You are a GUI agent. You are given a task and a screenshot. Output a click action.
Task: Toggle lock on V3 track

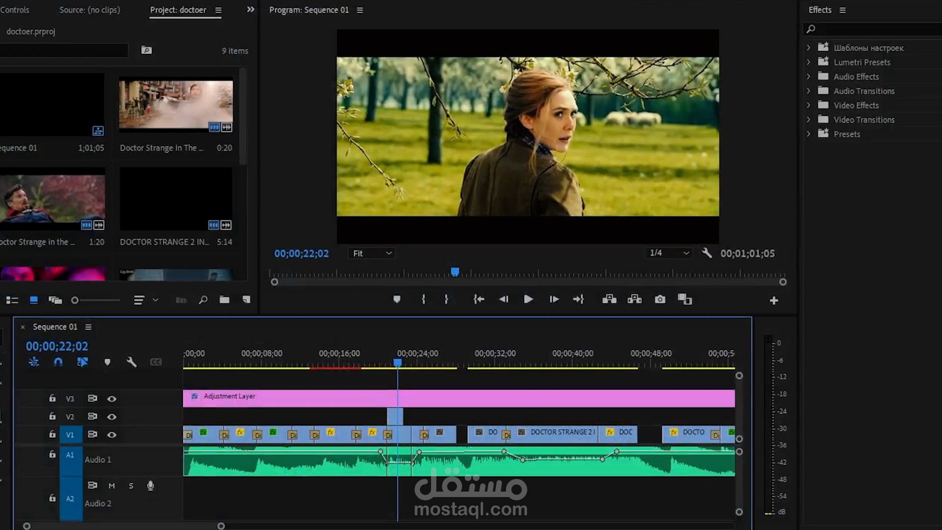[52, 398]
